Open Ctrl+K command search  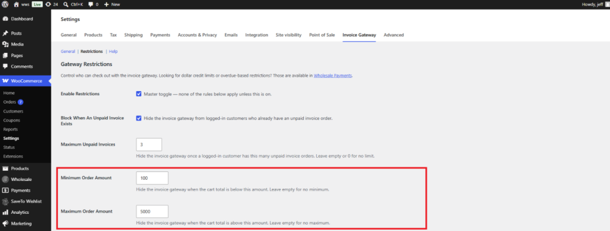73,4
